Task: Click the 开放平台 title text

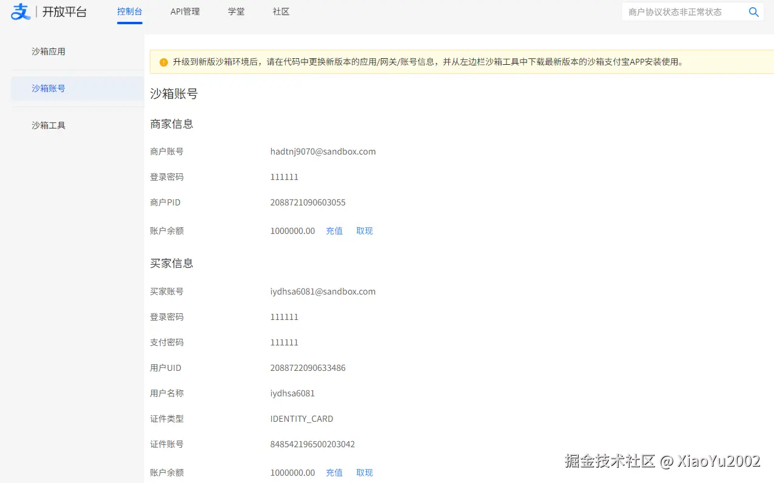Action: 64,12
